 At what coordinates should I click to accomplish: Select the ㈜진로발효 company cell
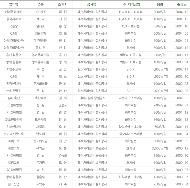click(14, 91)
